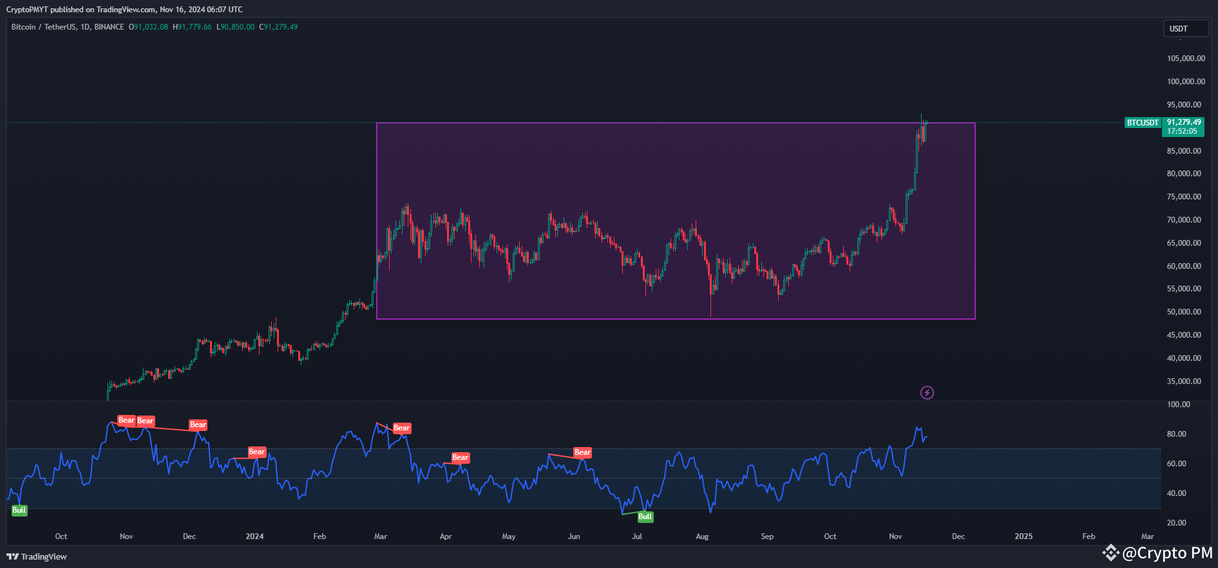This screenshot has height=568, width=1218.
Task: Click the RSI 80.00 scale label
Action: tap(1176, 434)
